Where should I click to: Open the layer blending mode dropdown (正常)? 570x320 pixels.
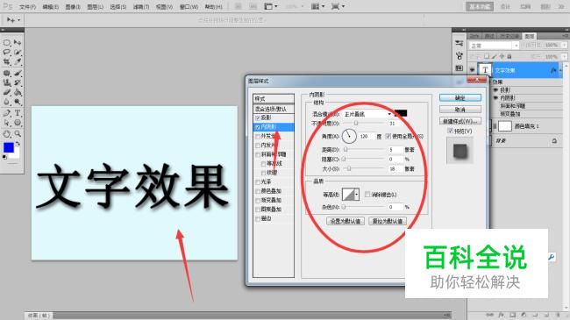[495, 46]
